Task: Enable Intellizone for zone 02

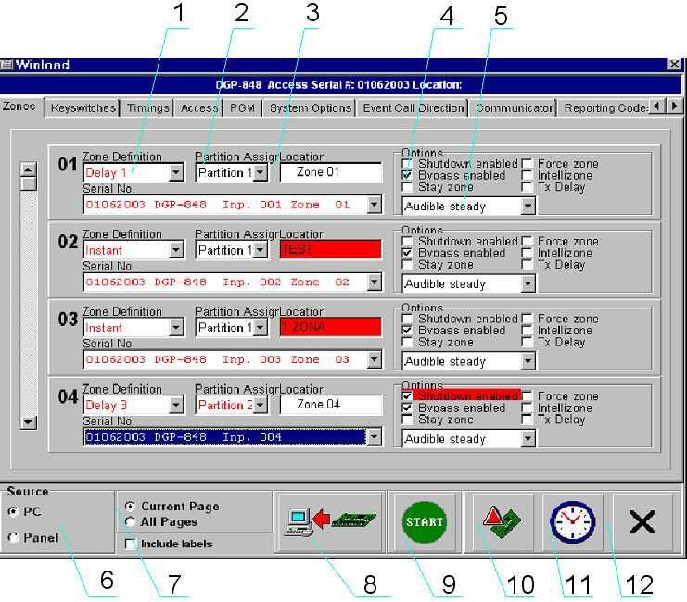Action: pos(528,253)
